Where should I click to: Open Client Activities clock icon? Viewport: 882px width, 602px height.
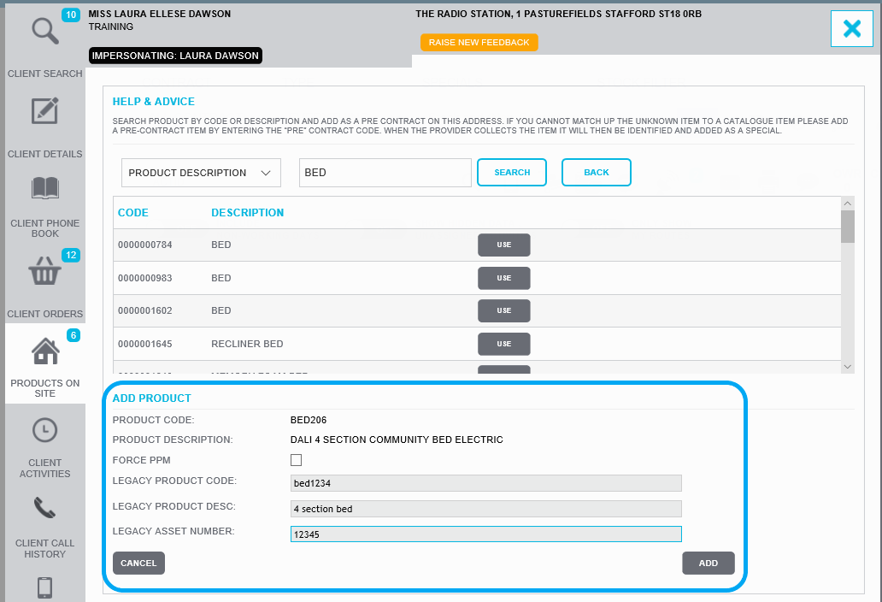pos(45,430)
